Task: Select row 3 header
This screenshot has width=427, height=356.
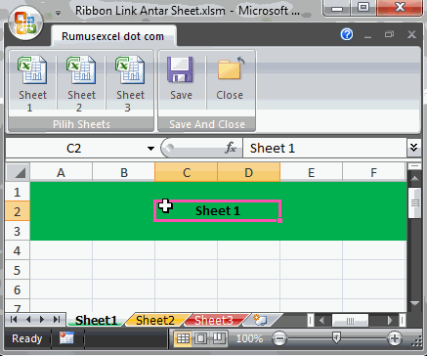Action: pos(18,231)
